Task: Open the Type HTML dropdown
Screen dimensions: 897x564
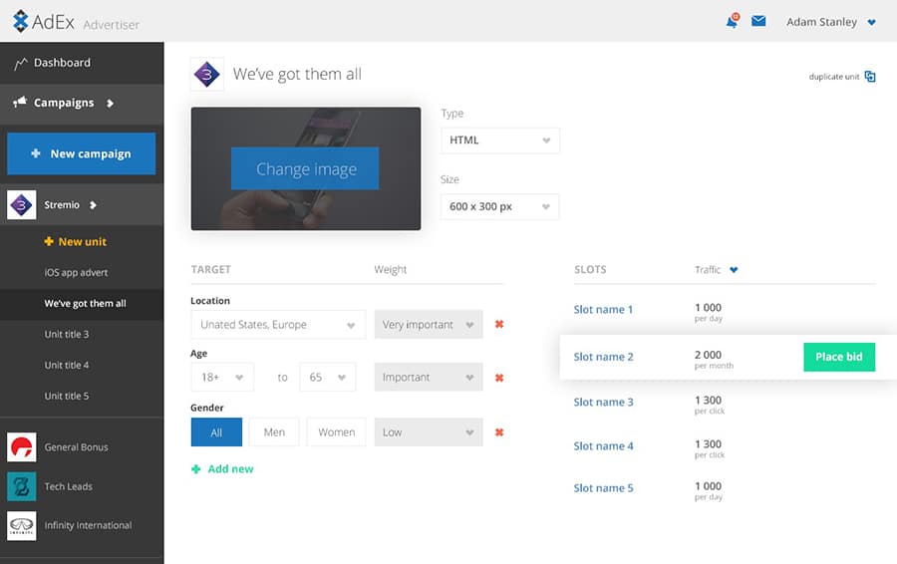Action: 500,141
